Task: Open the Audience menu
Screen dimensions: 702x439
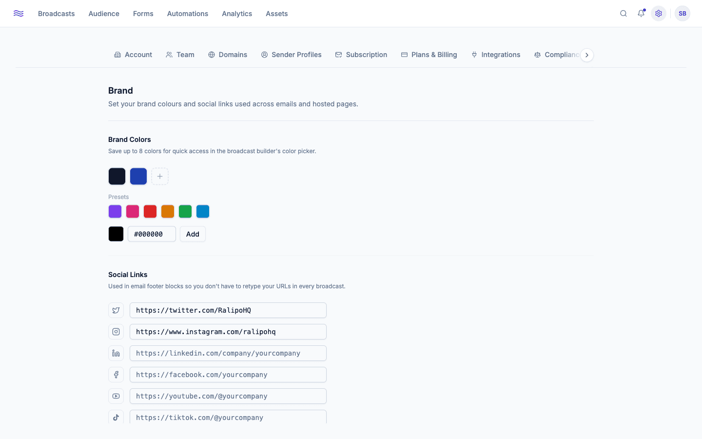Action: pyautogui.click(x=104, y=14)
